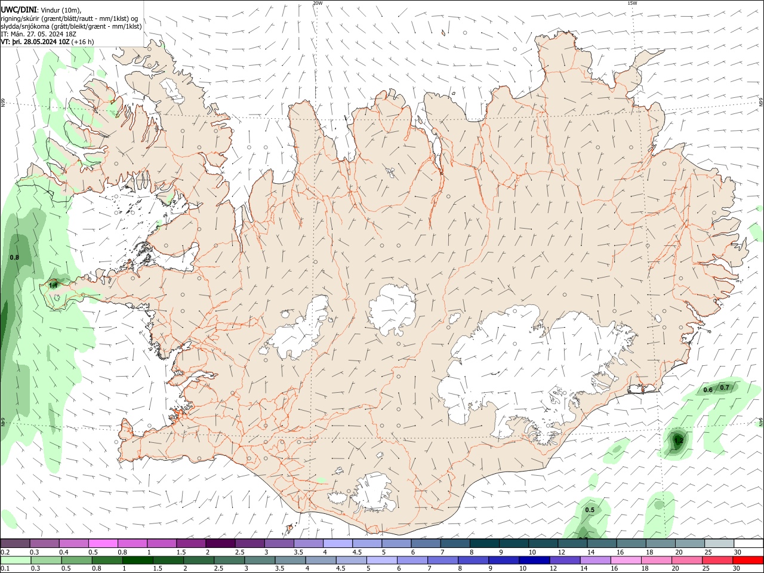This screenshot has width=764, height=573.
Task: Click the UWC/DINI title text
Action: (x=18, y=10)
